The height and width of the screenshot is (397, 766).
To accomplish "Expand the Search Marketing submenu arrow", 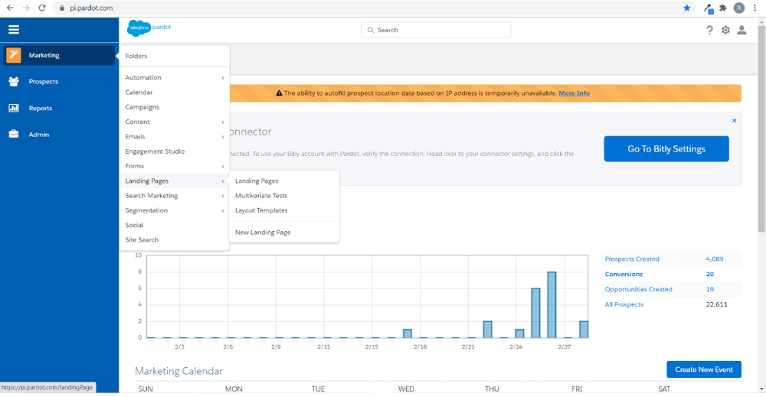I will pos(223,196).
